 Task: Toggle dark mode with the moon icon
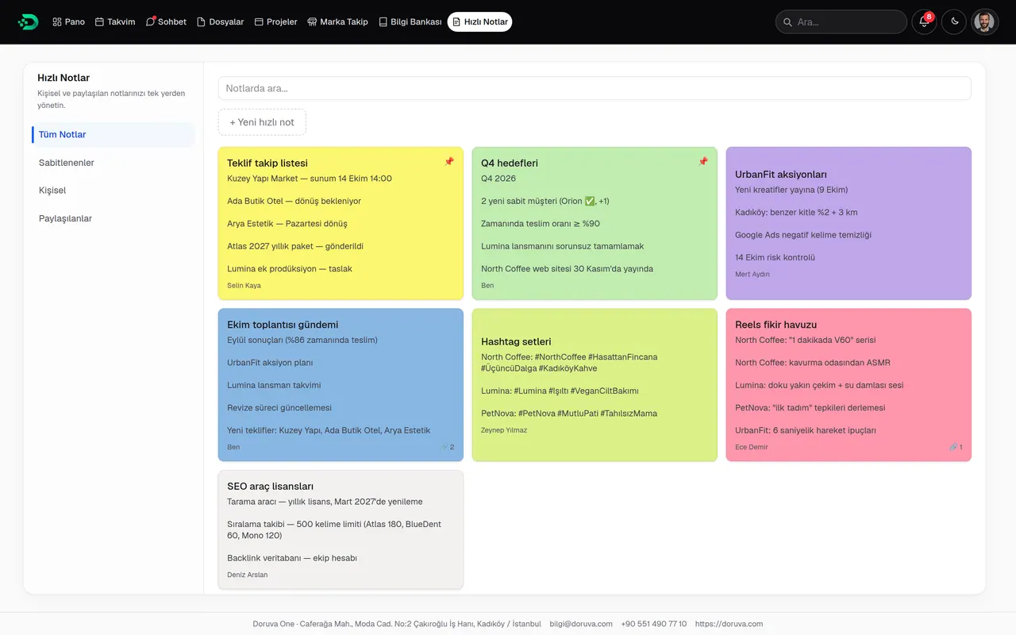[x=954, y=21]
